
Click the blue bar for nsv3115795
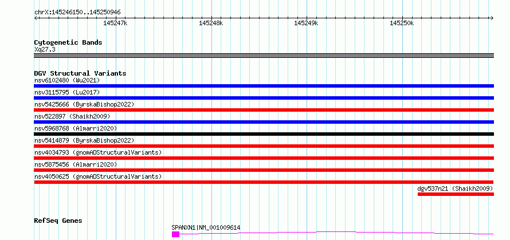point(264,98)
